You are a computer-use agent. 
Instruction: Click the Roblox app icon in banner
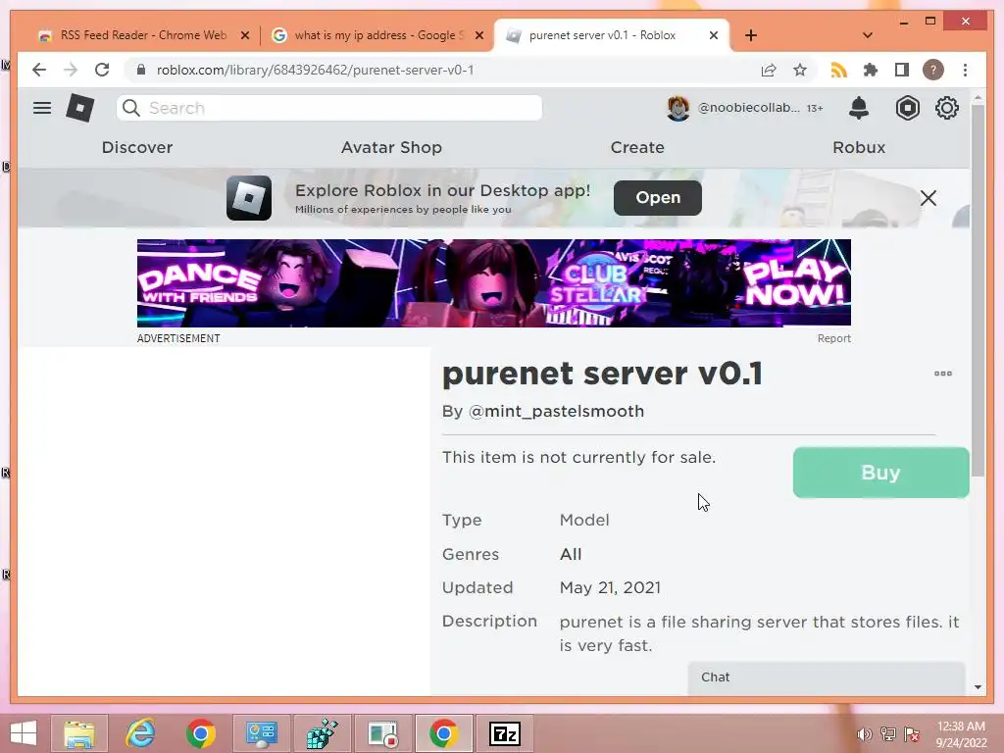click(x=248, y=198)
